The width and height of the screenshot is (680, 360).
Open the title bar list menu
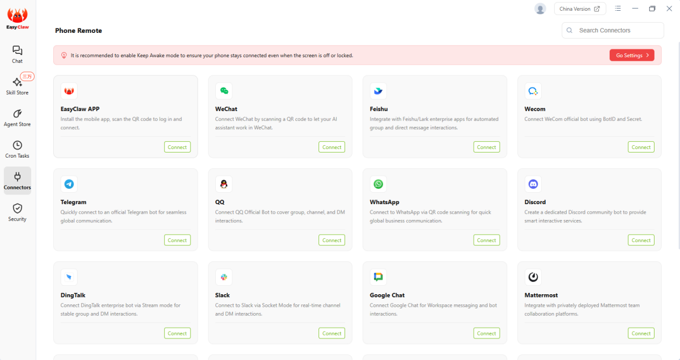click(x=618, y=9)
